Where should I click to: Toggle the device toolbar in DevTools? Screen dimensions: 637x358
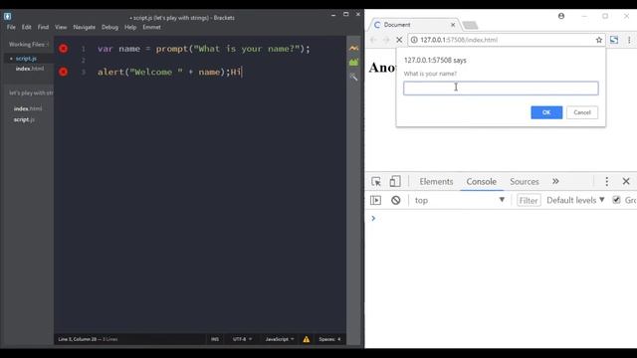[395, 181]
